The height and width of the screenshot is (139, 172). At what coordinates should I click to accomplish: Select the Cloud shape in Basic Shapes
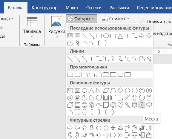149,105
